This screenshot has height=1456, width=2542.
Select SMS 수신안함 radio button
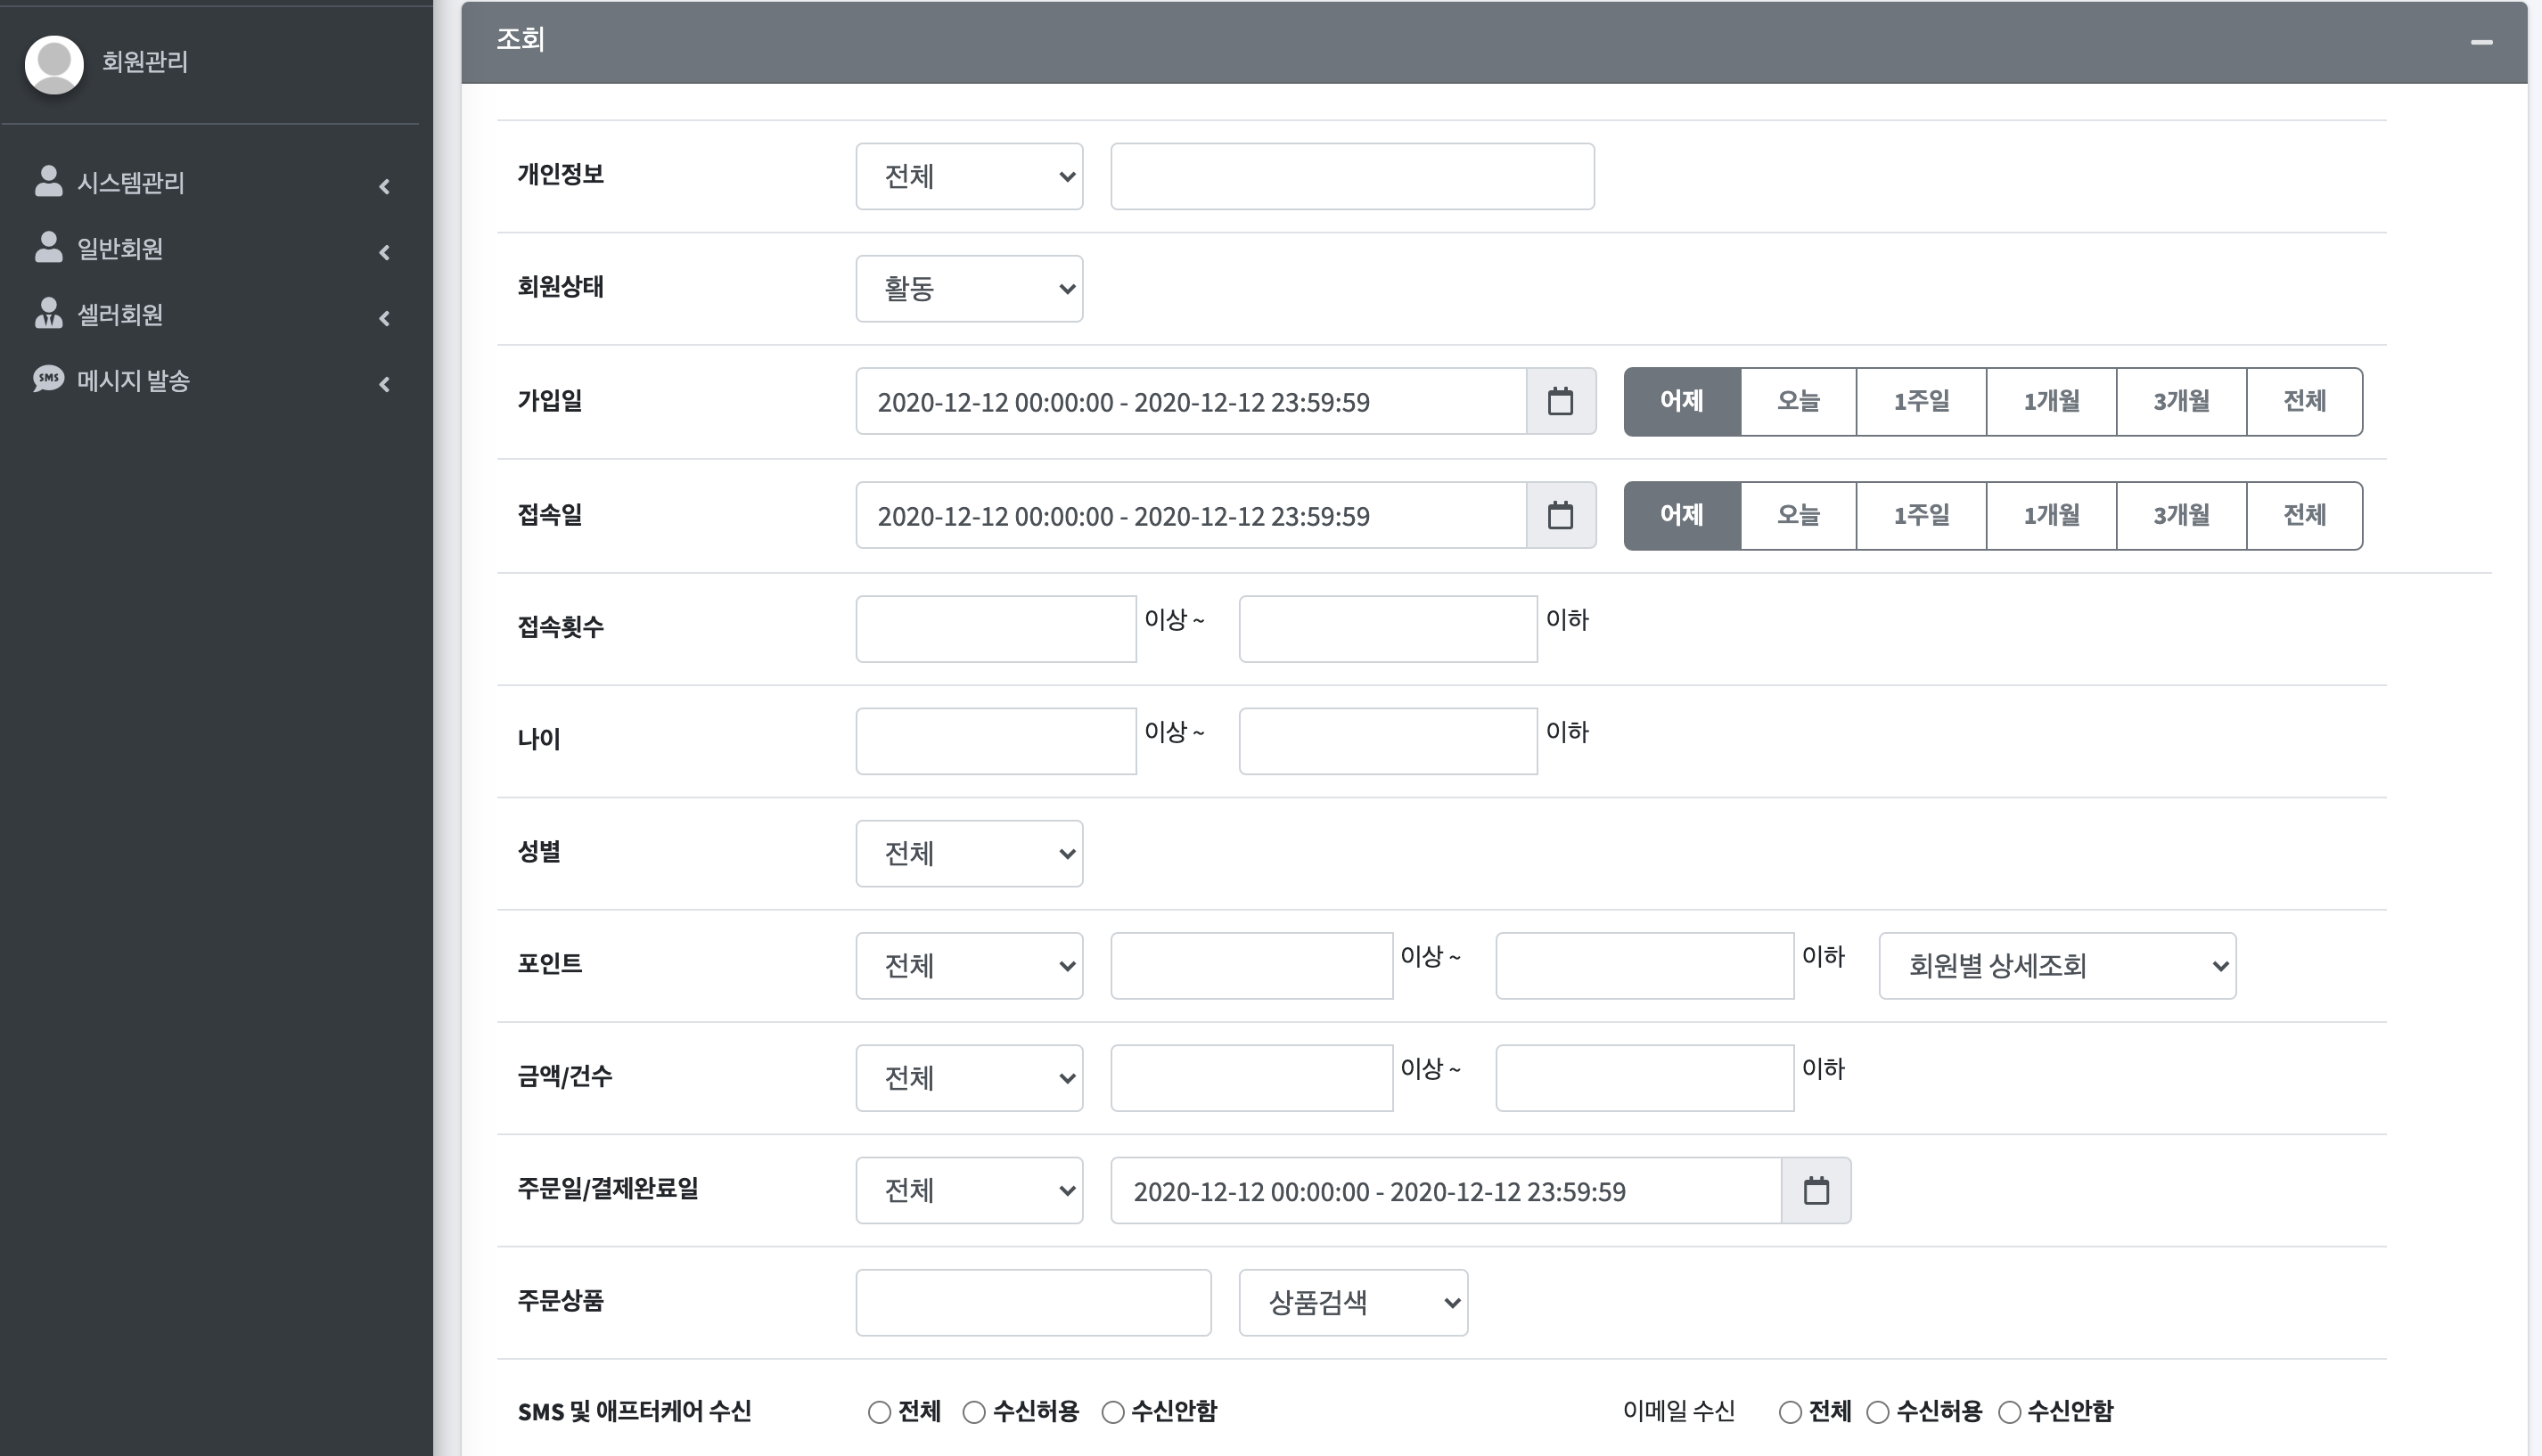(1113, 1412)
